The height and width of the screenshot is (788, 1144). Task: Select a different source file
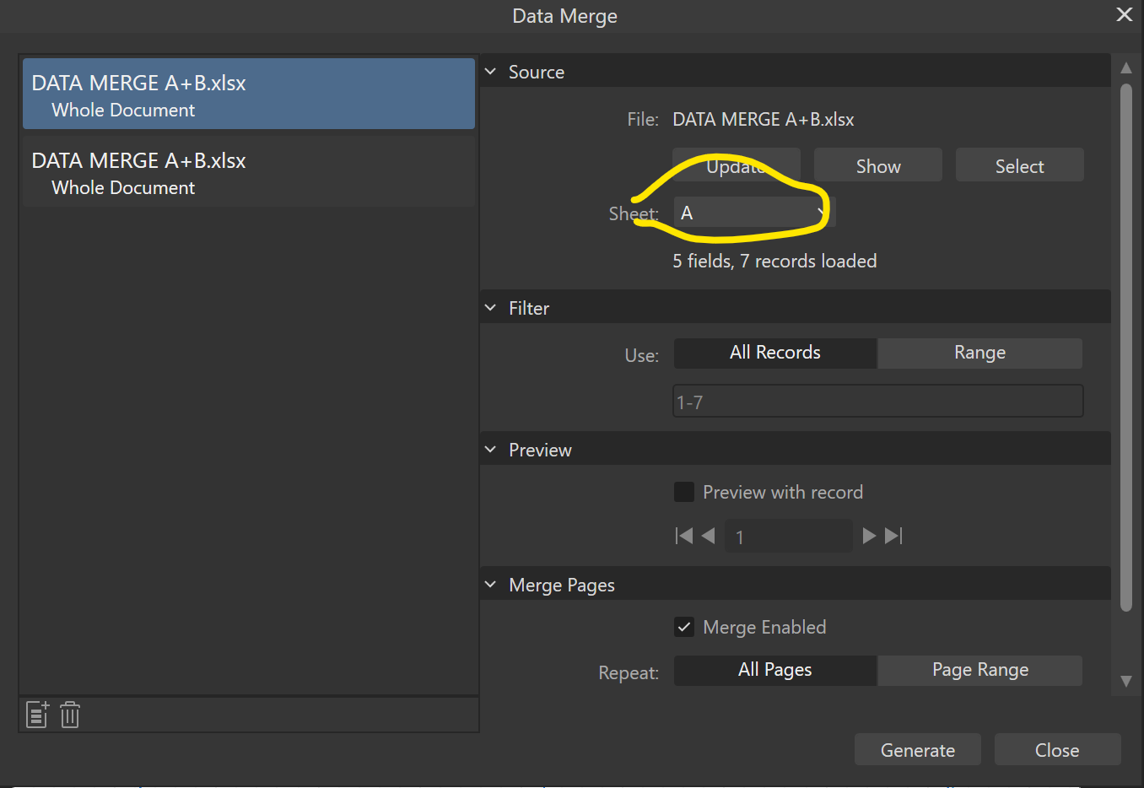(1019, 165)
